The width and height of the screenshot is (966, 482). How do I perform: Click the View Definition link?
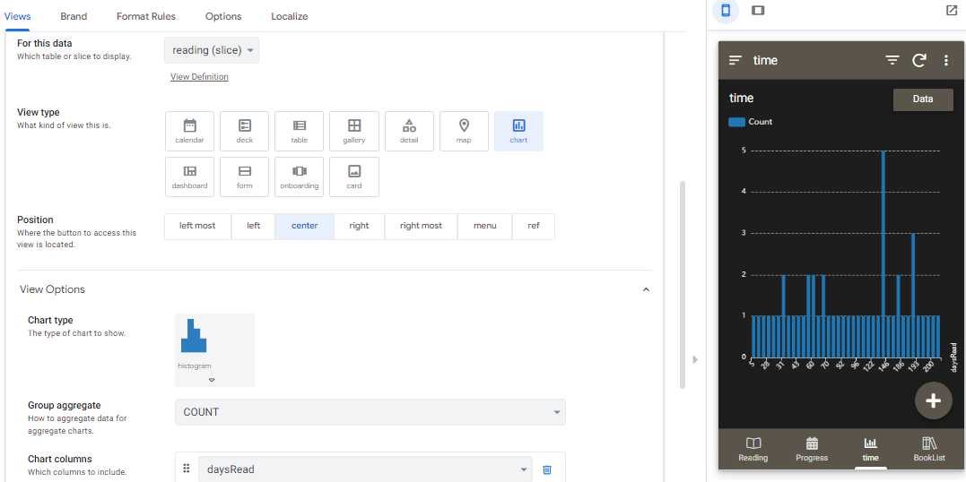(199, 77)
